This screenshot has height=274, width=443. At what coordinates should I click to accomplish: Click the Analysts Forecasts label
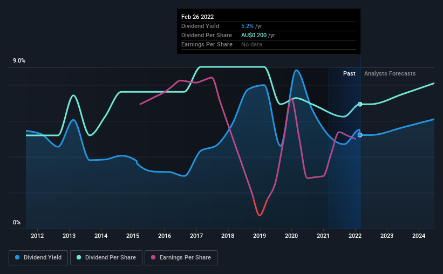[x=390, y=73]
